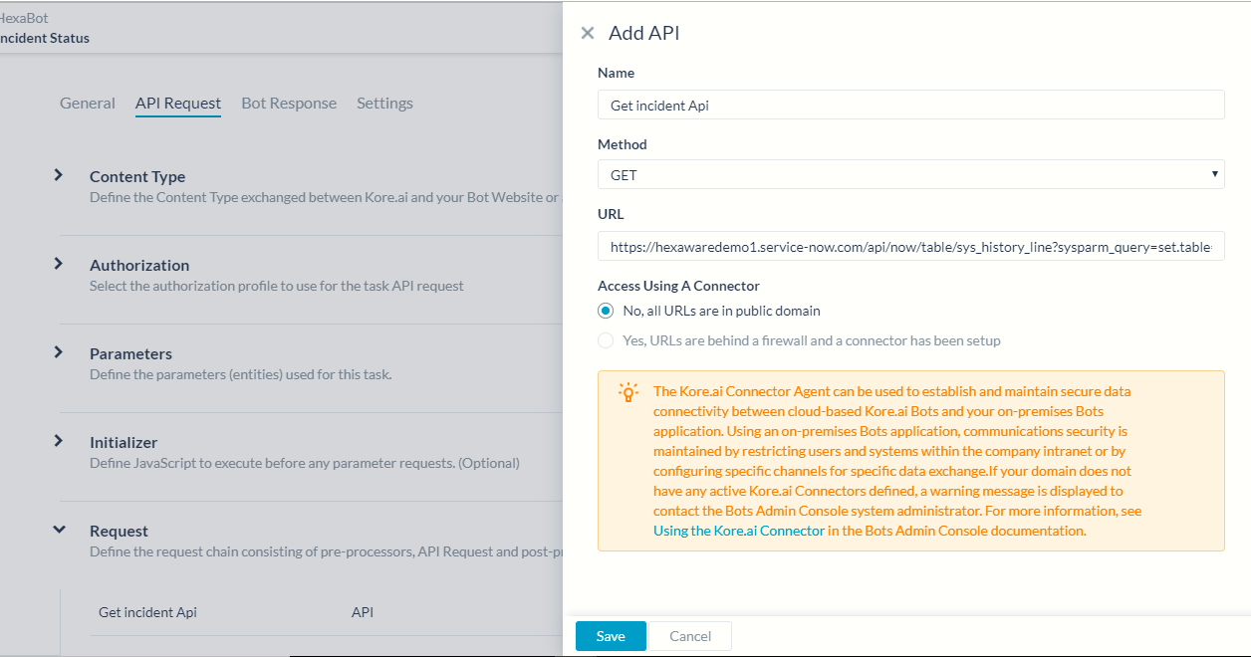The height and width of the screenshot is (657, 1251).
Task: Click the Access Using A Connector label
Action: [678, 286]
